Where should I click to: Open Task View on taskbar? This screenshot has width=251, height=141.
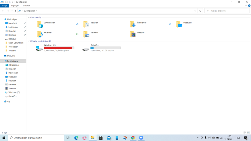pos(68,138)
